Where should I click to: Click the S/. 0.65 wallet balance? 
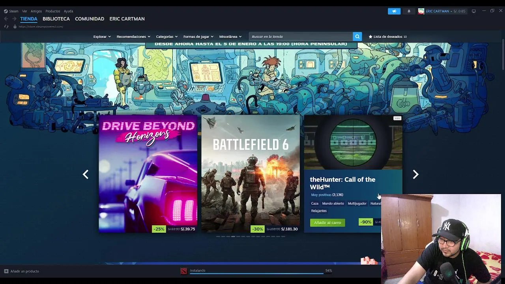tap(459, 11)
